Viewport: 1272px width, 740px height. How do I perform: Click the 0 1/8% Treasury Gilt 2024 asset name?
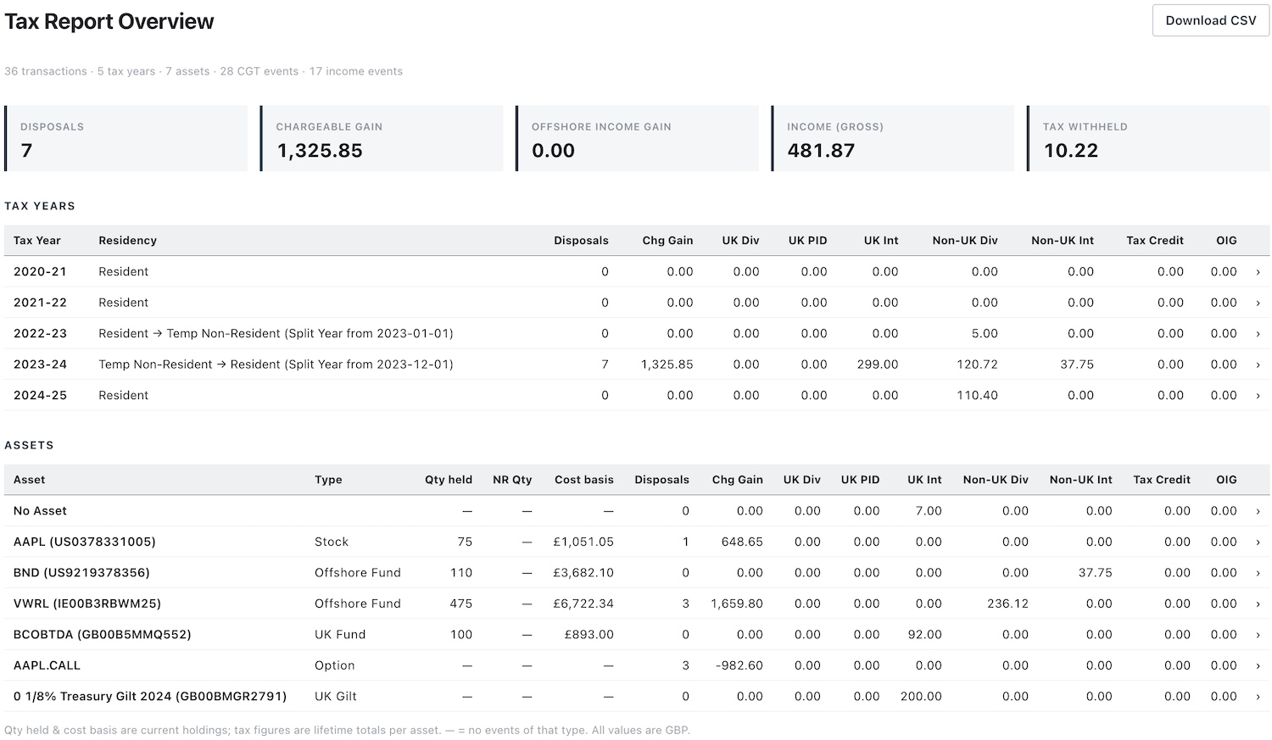pyautogui.click(x=150, y=696)
